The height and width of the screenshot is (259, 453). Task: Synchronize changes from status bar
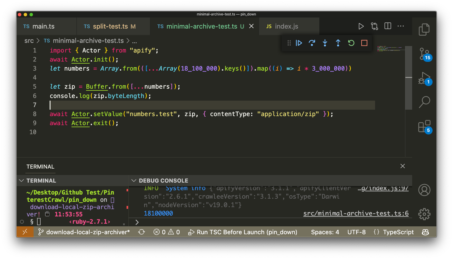point(142,232)
